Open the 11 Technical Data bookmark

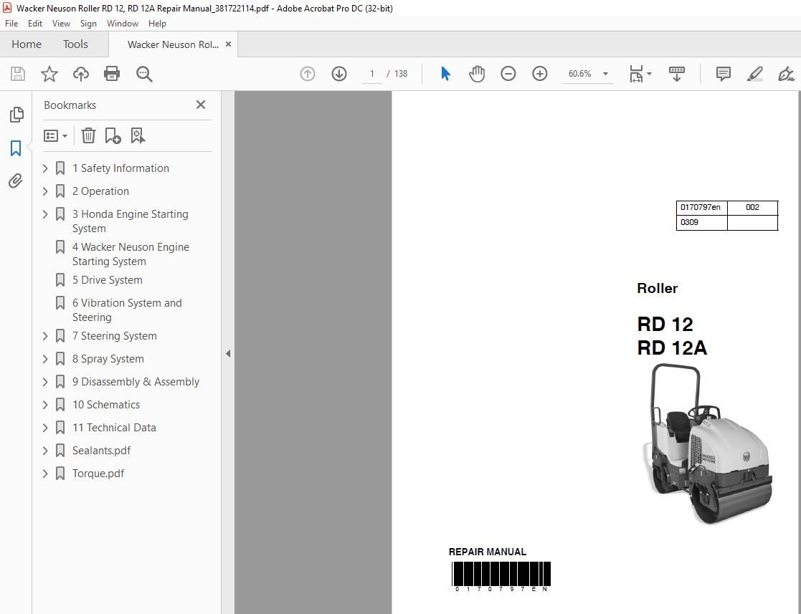[x=114, y=428]
